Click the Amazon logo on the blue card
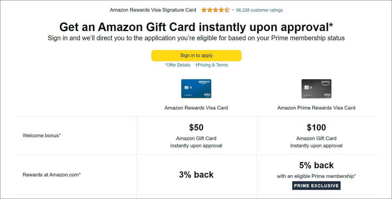 tap(204, 82)
